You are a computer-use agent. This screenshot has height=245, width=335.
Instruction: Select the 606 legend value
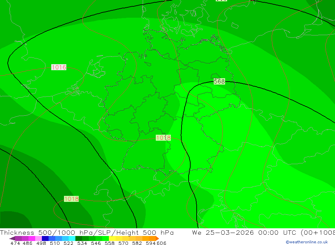[161, 243]
